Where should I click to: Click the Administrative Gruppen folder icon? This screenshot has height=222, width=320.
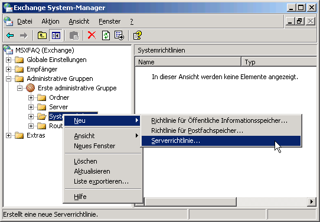click(19, 79)
